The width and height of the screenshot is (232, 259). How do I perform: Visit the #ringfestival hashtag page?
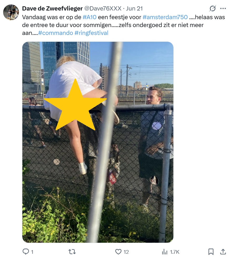click(x=92, y=33)
